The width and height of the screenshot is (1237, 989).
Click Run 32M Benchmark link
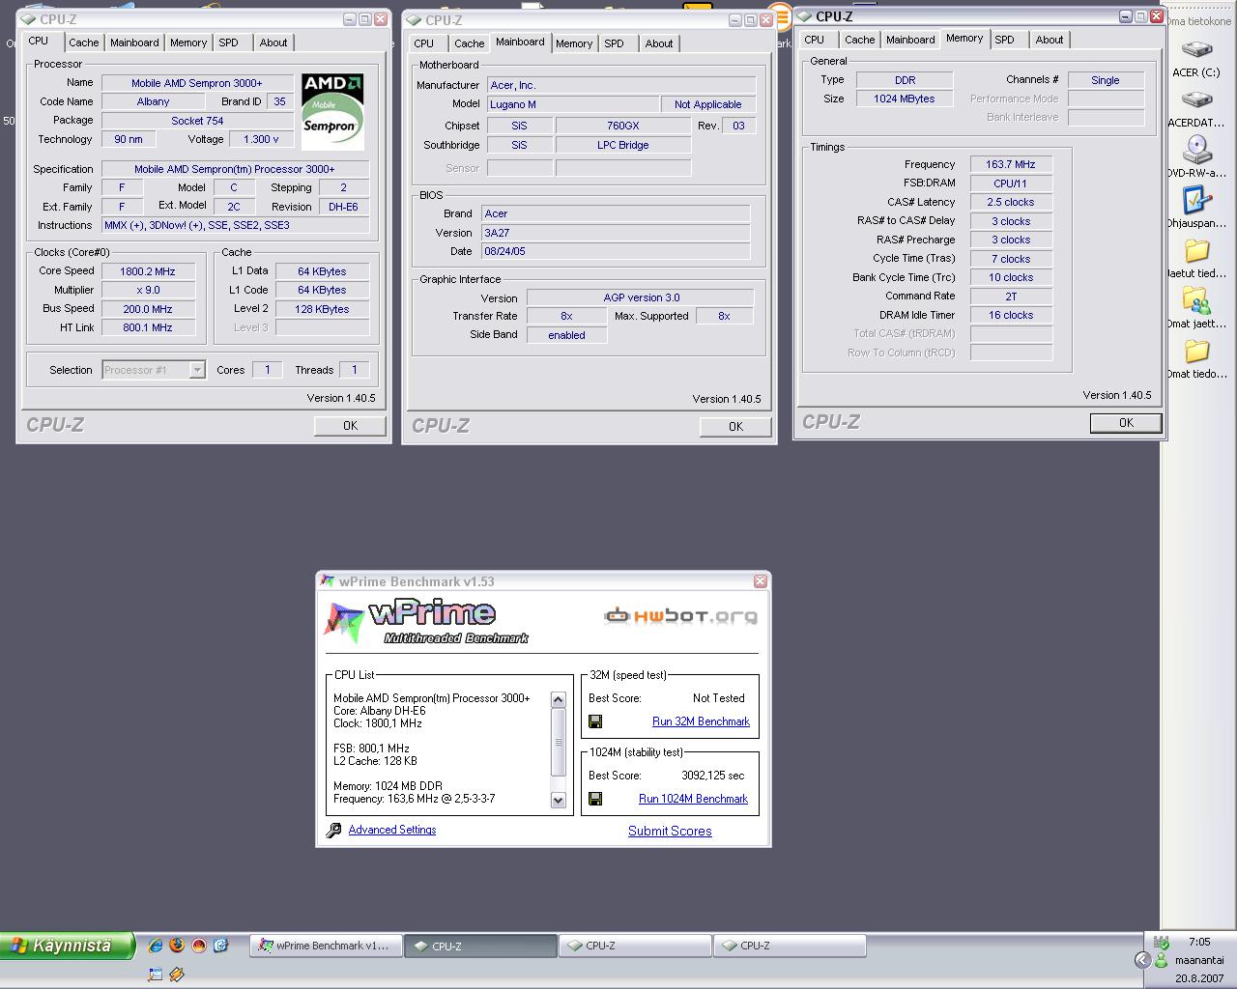tap(701, 721)
